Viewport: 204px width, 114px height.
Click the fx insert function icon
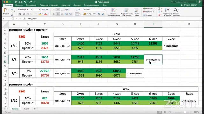tap(25, 19)
